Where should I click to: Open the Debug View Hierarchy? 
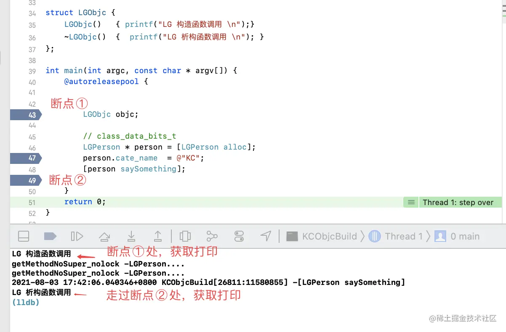point(185,236)
